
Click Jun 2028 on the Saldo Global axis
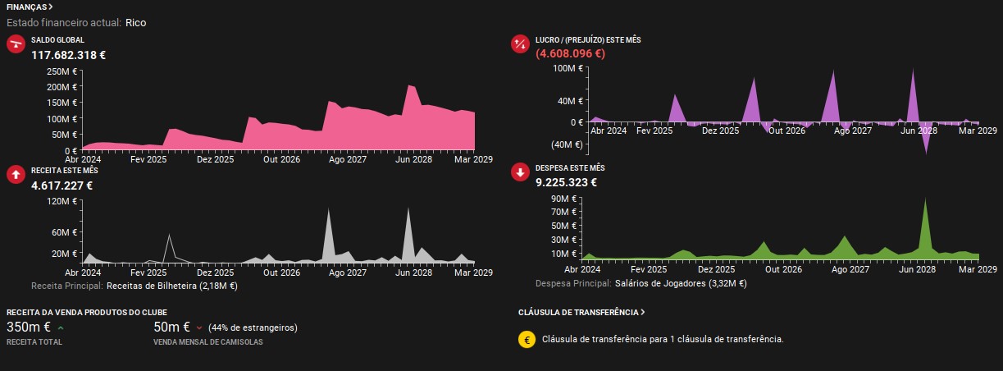(x=413, y=160)
